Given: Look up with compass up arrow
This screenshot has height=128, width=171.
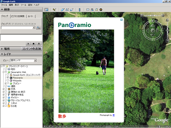Looking at the screenshot, I should click(x=152, y=26).
